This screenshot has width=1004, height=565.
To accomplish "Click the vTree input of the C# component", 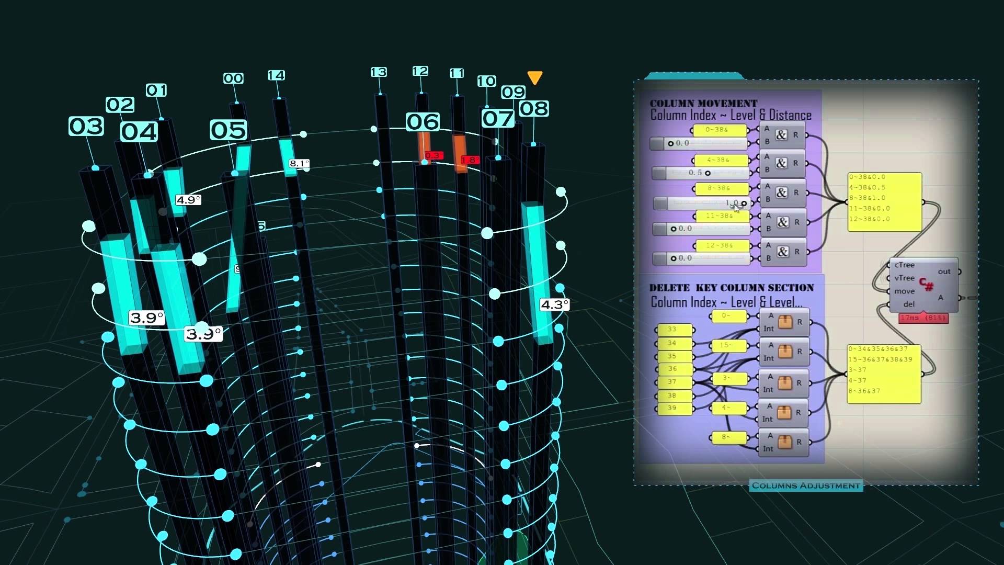I will [x=904, y=278].
